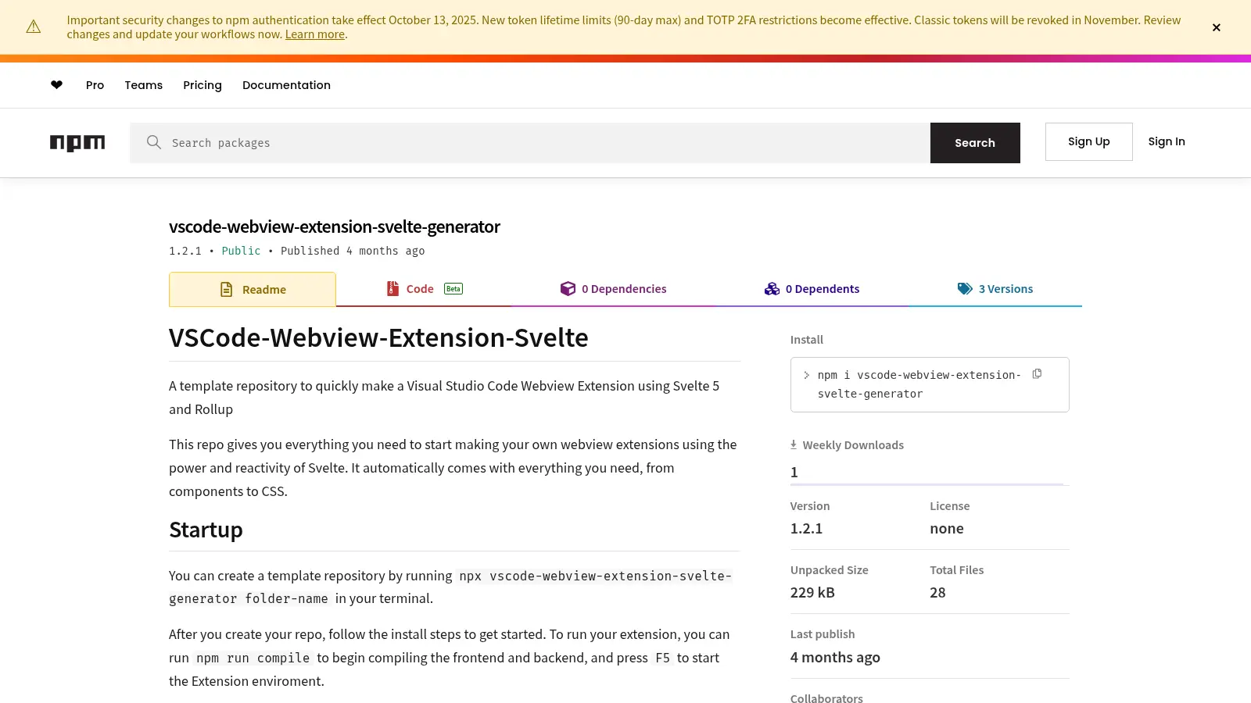Click the Unpacked Size value 229 kB
Image resolution: width=1251 pixels, height=703 pixels.
coord(812,593)
